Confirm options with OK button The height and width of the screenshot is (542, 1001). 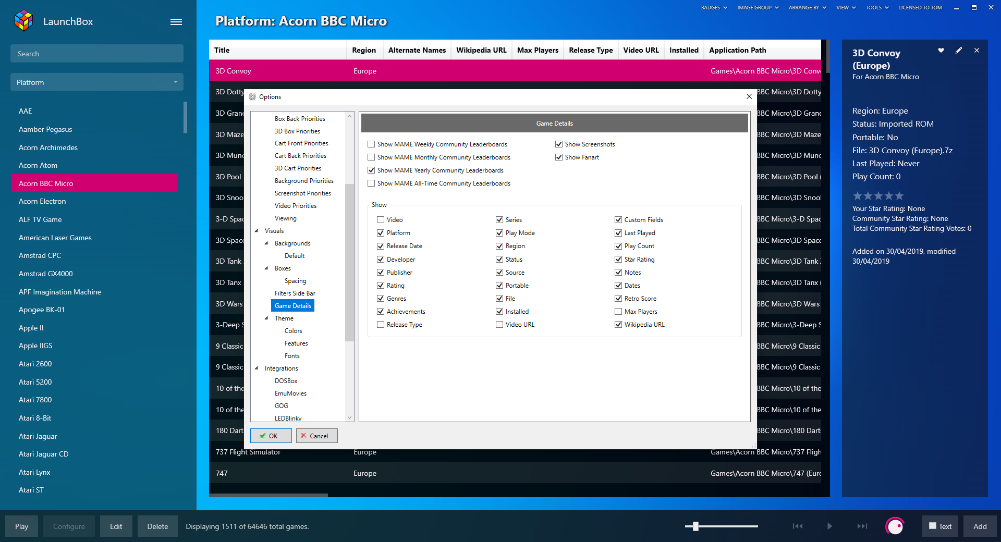[x=271, y=436]
